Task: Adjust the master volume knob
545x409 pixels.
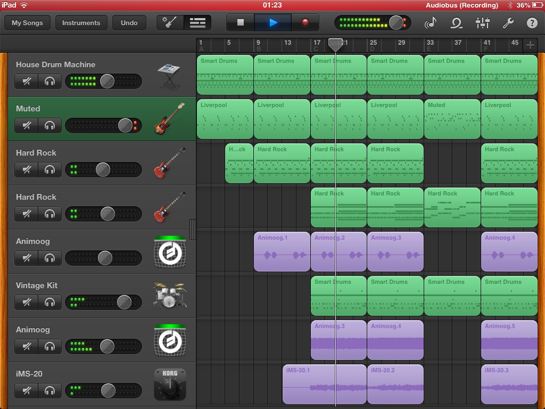Action: (396, 22)
